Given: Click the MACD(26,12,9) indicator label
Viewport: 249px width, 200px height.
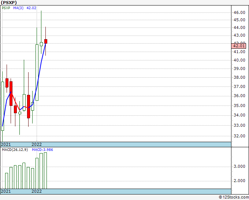Looking at the screenshot, I should coord(15,150).
